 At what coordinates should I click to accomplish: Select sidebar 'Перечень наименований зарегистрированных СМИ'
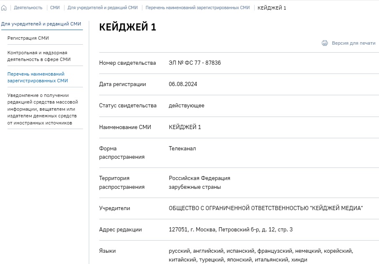point(37,77)
